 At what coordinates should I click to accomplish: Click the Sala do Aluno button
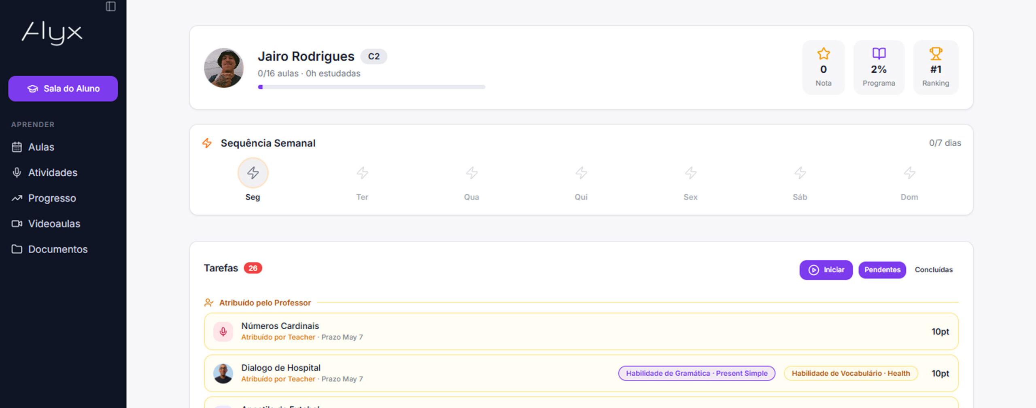click(63, 88)
